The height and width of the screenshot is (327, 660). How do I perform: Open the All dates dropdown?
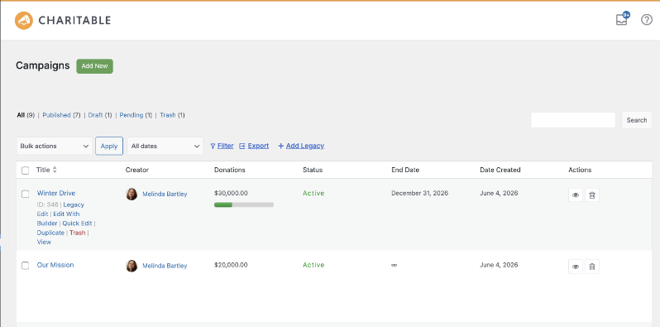click(165, 146)
